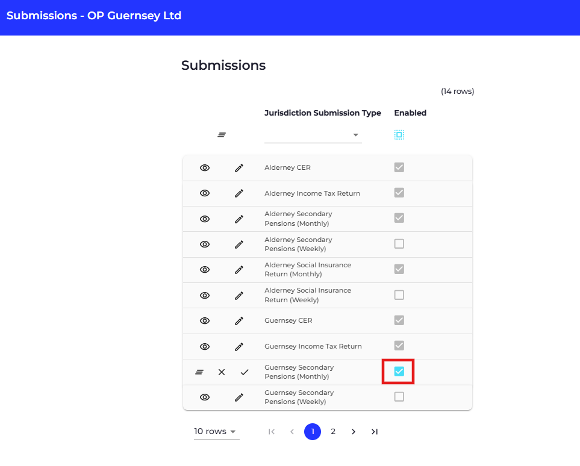Screen dimensions: 580x466
Task: Click the Jurisdiction Submission Type column header
Action: (x=323, y=113)
